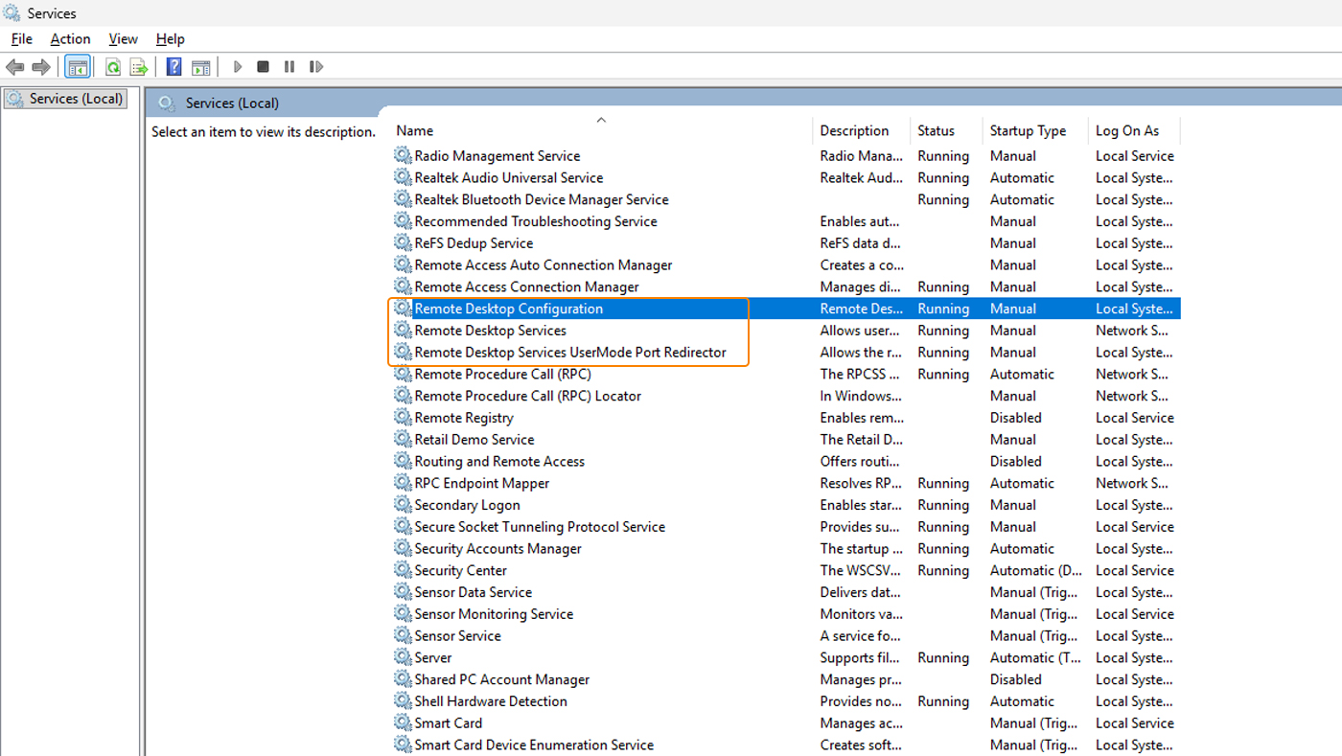Click the Forward arrow toolbar icon
The height and width of the screenshot is (756, 1342).
coord(40,67)
